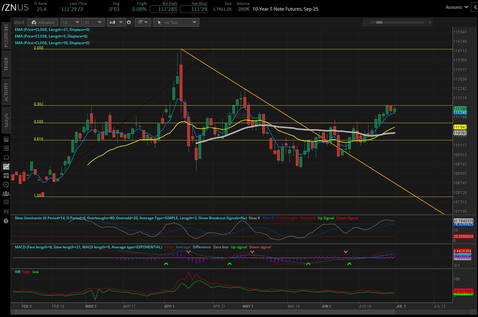478x317 pixels.
Task: Click the chart zoom slider thumb
Action: 379,22
